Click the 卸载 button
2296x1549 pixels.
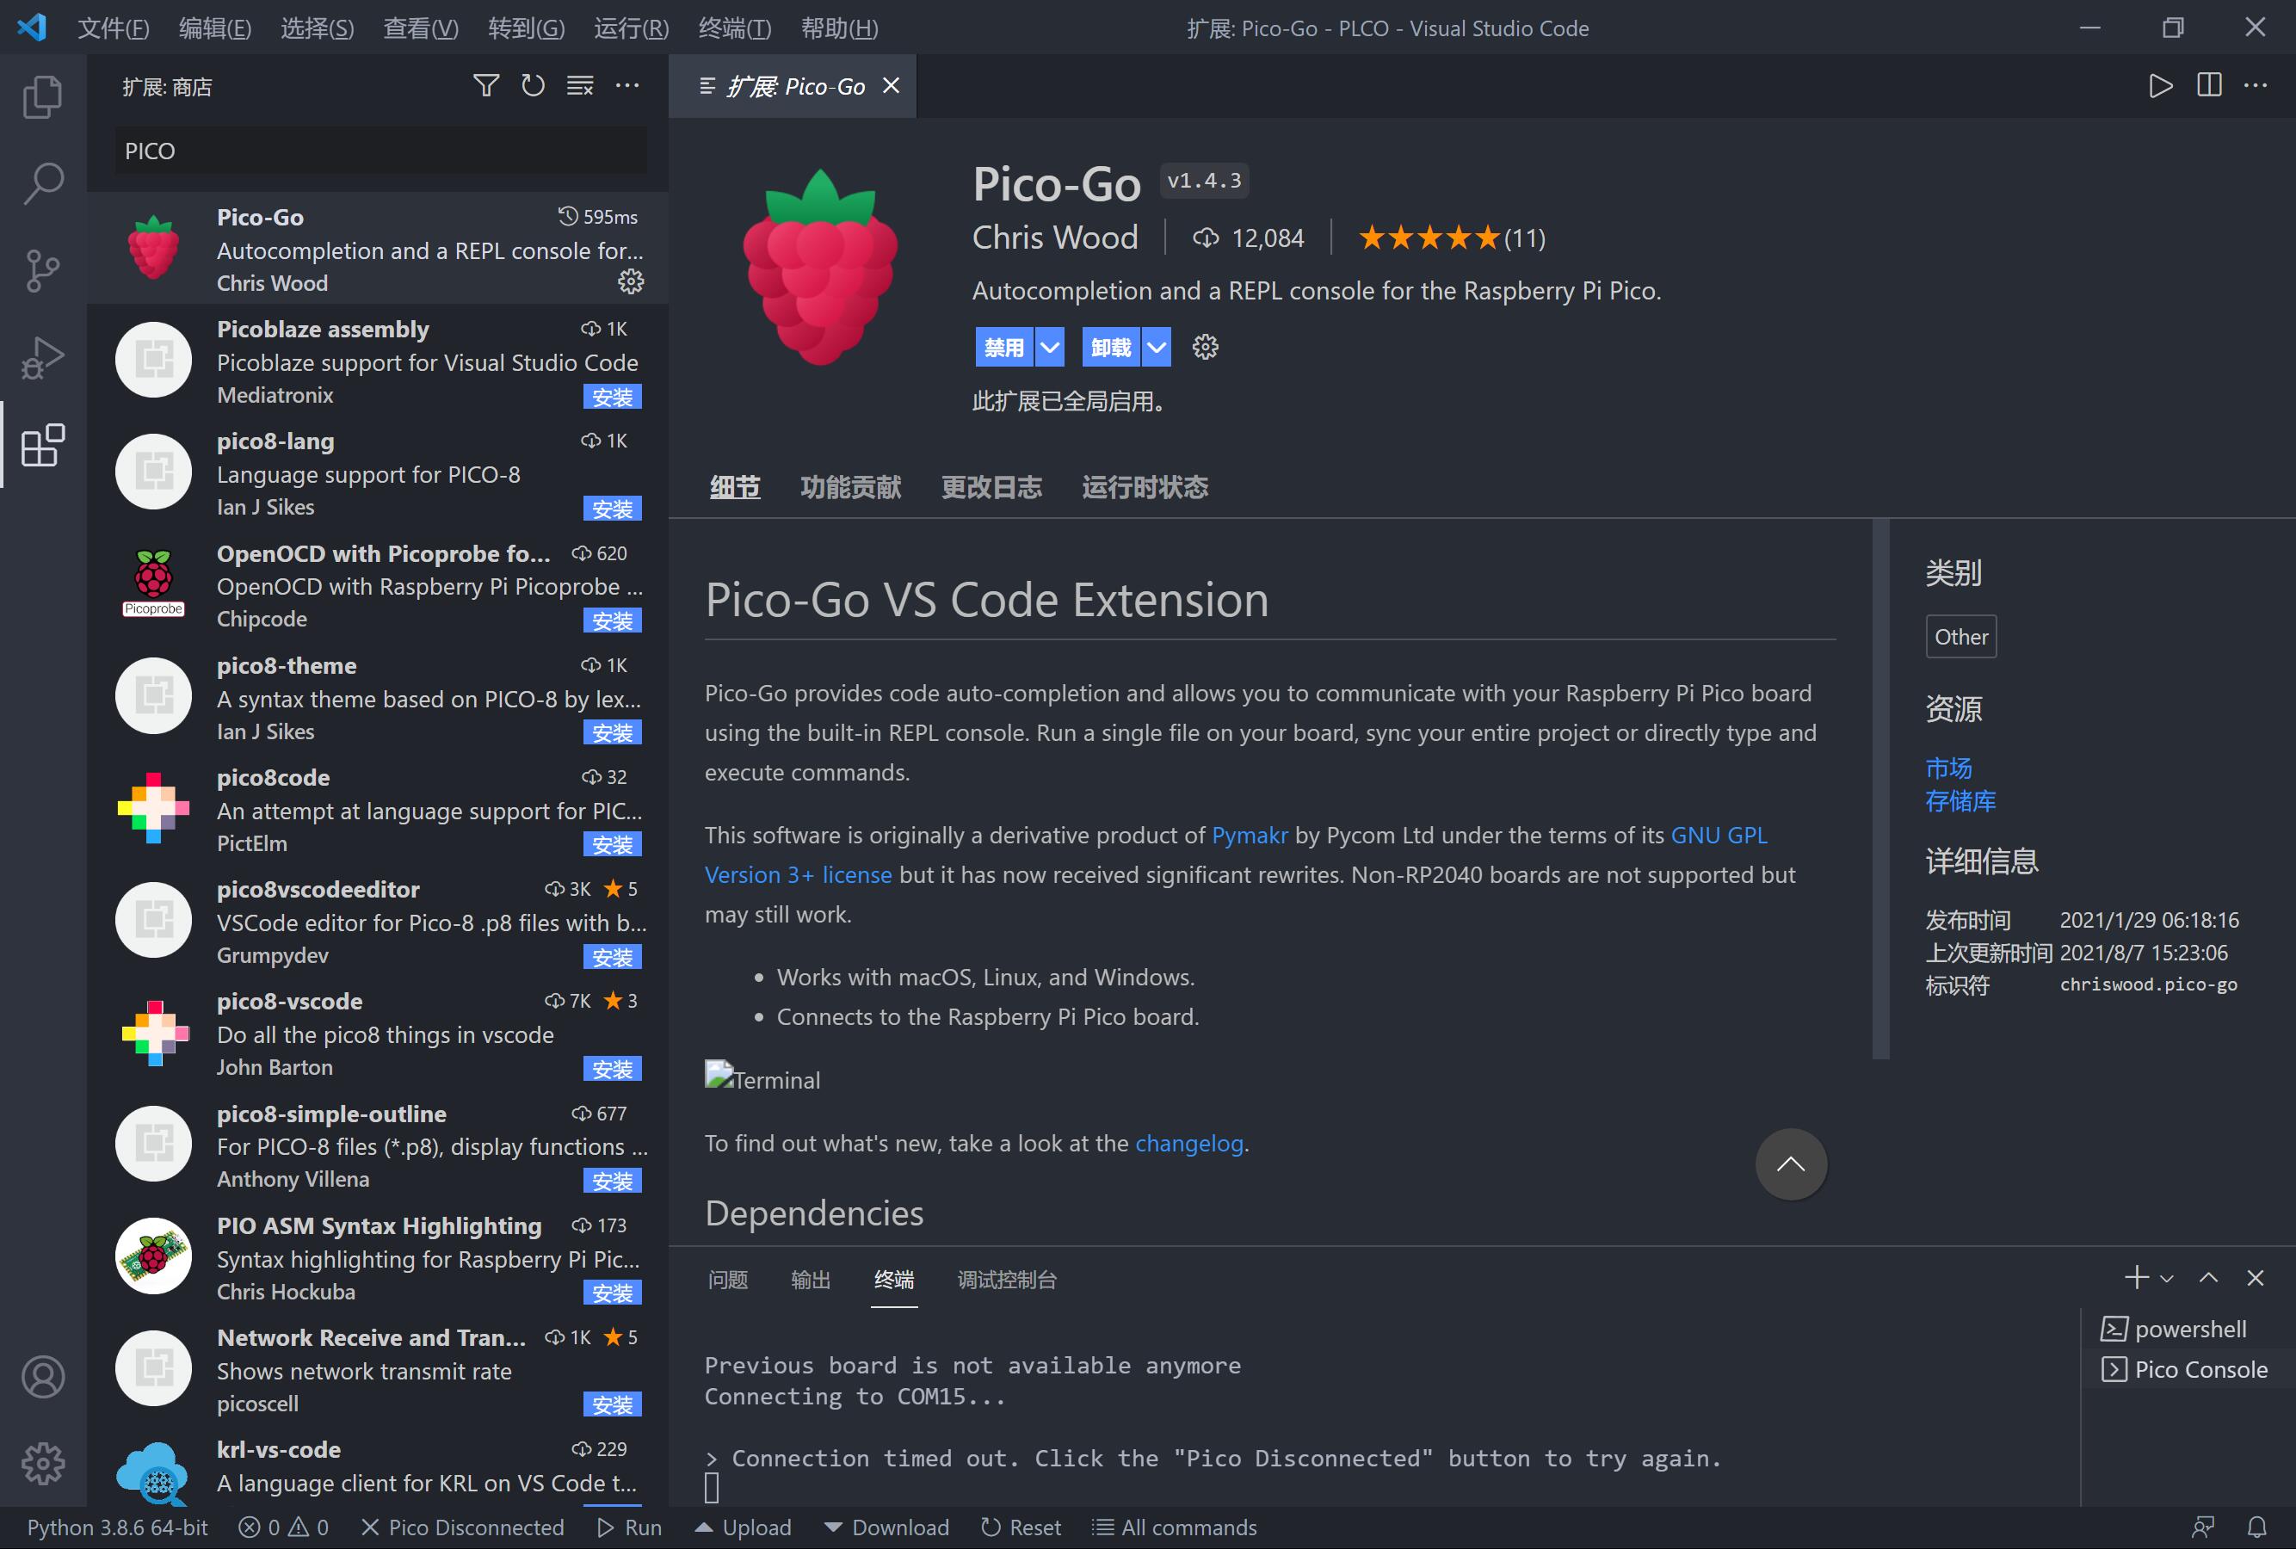coord(1110,347)
